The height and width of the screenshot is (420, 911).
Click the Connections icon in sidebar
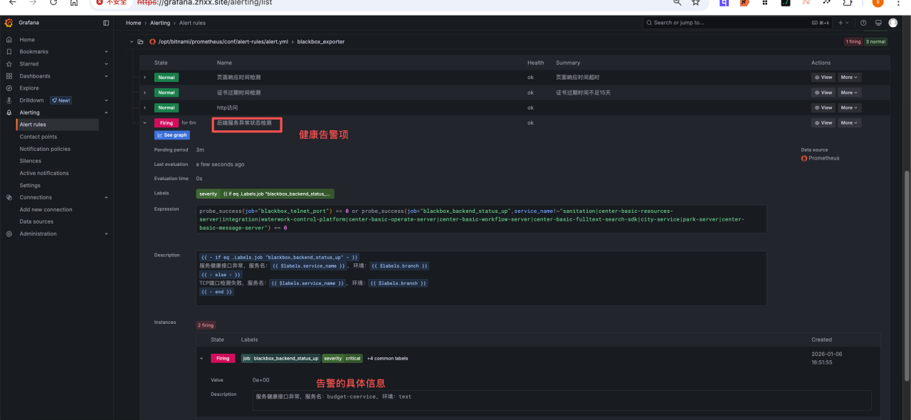pyautogui.click(x=9, y=197)
